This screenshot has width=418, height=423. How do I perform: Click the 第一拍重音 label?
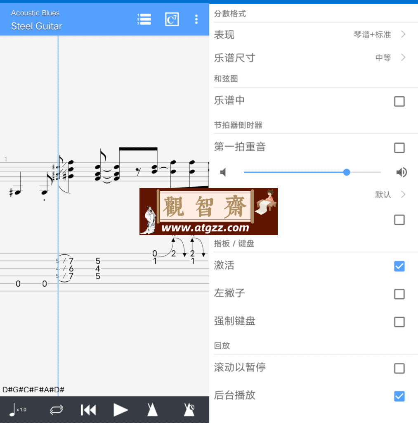point(240,147)
